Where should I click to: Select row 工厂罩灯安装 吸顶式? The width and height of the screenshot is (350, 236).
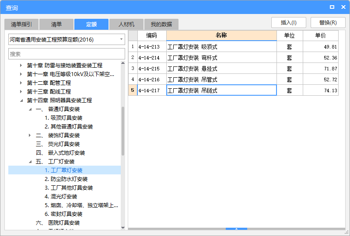tap(221, 47)
